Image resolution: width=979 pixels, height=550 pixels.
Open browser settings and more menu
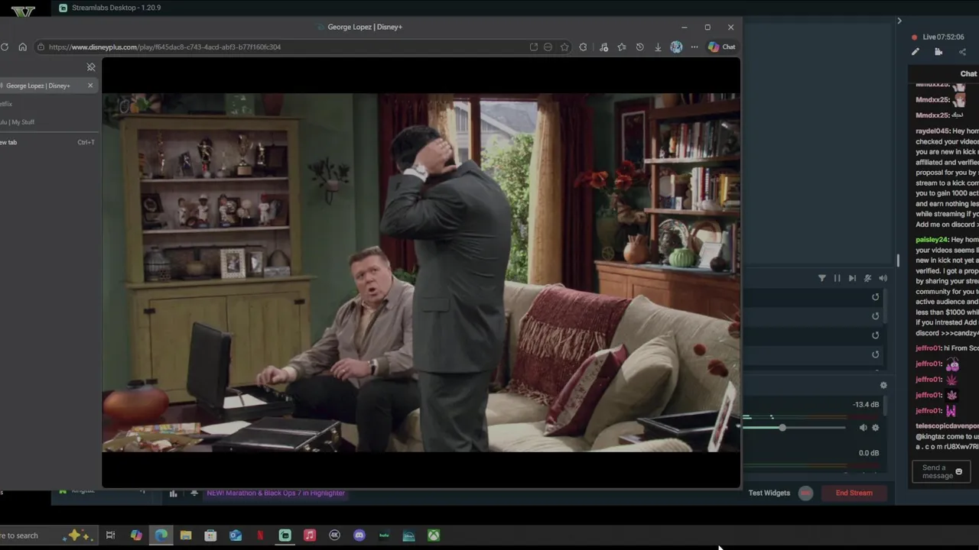pyautogui.click(x=694, y=47)
